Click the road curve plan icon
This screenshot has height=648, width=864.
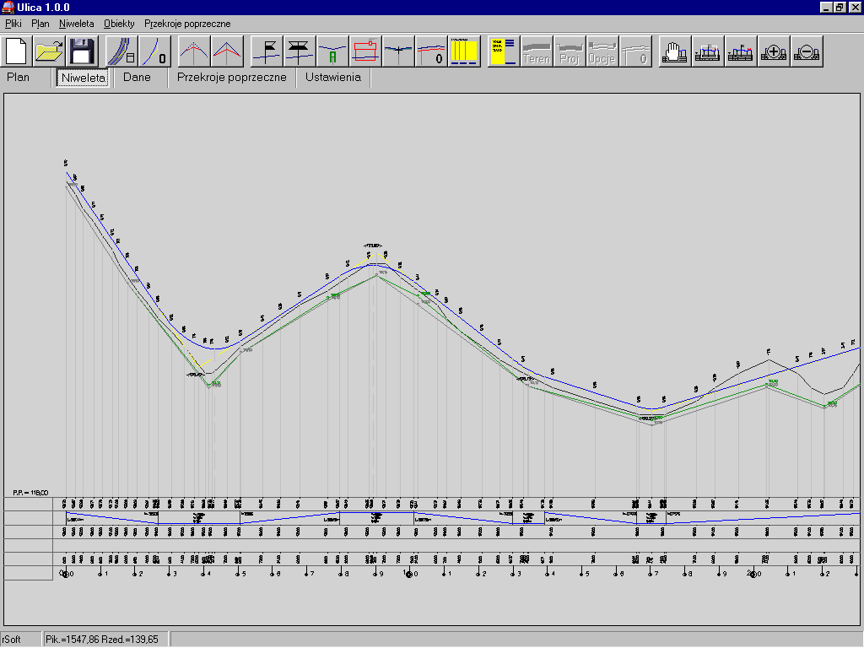pyautogui.click(x=121, y=51)
